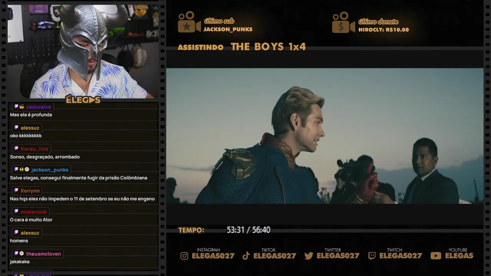Select username jackson_punks in chat
The height and width of the screenshot is (276, 491).
(x=50, y=170)
